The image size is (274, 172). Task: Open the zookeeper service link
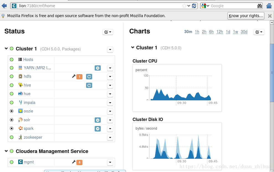(33, 137)
